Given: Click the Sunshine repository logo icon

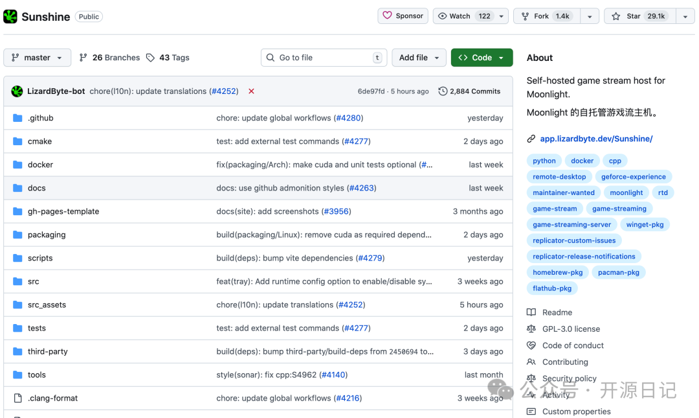Looking at the screenshot, I should coord(10,16).
